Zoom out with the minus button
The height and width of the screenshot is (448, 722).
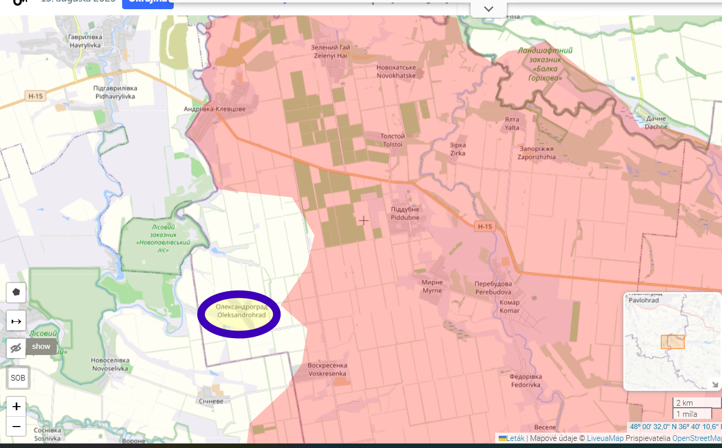click(x=16, y=427)
